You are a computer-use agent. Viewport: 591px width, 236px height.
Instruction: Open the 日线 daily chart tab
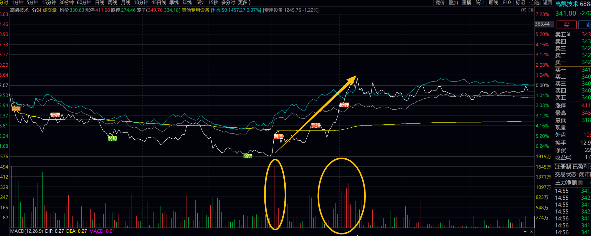click(100, 3)
